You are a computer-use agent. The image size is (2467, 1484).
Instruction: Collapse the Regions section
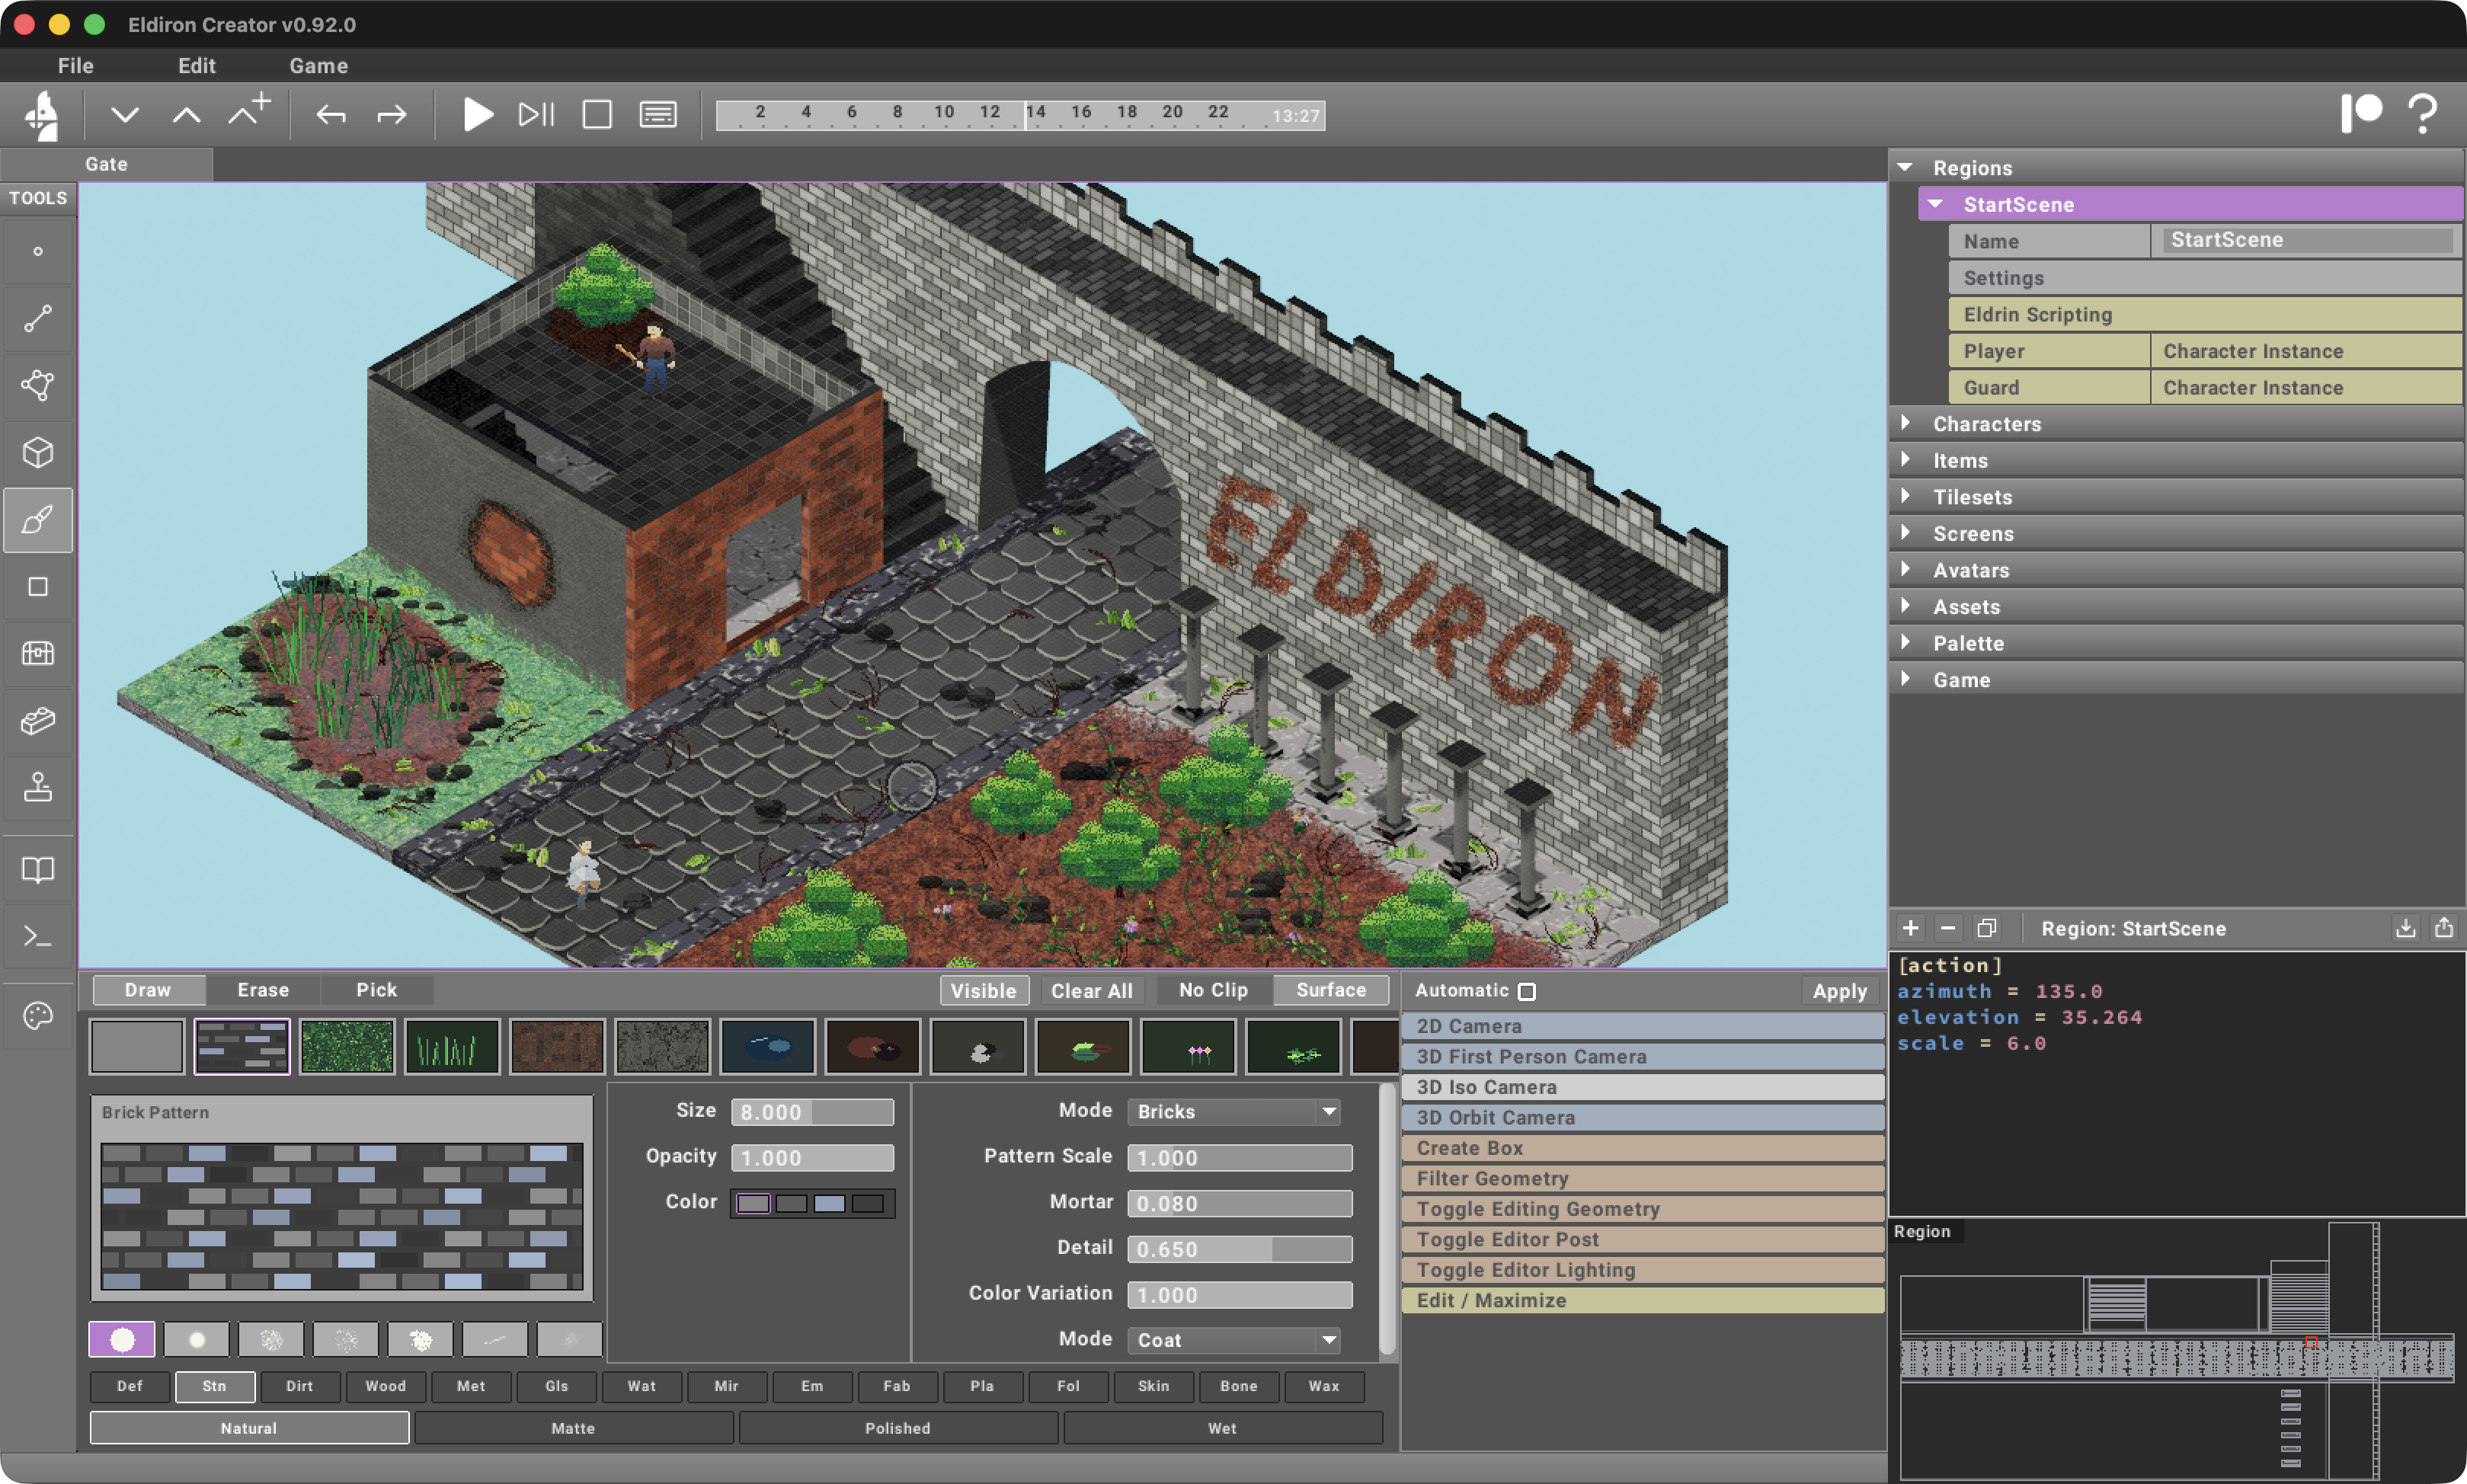point(1905,167)
